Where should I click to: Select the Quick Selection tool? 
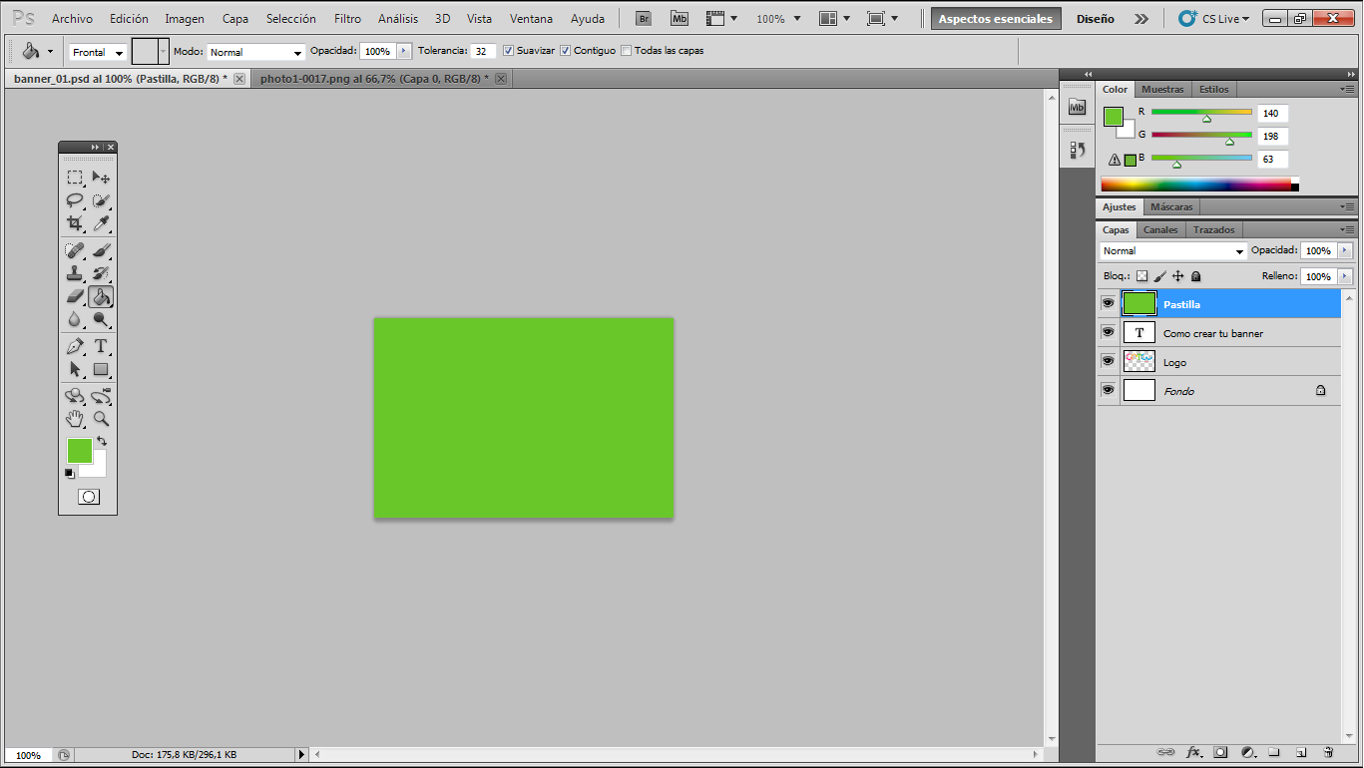coord(101,200)
